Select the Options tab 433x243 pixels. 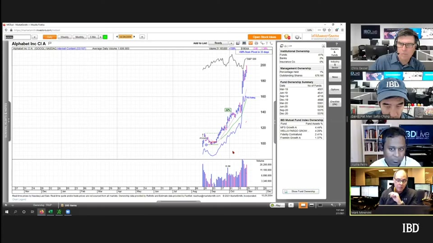pyautogui.click(x=335, y=90)
